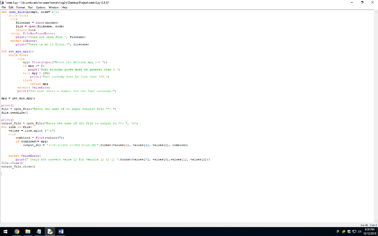Click the yellow warning tray icon
Viewport: 378px width, 236px height.
pyautogui.click(x=344, y=232)
